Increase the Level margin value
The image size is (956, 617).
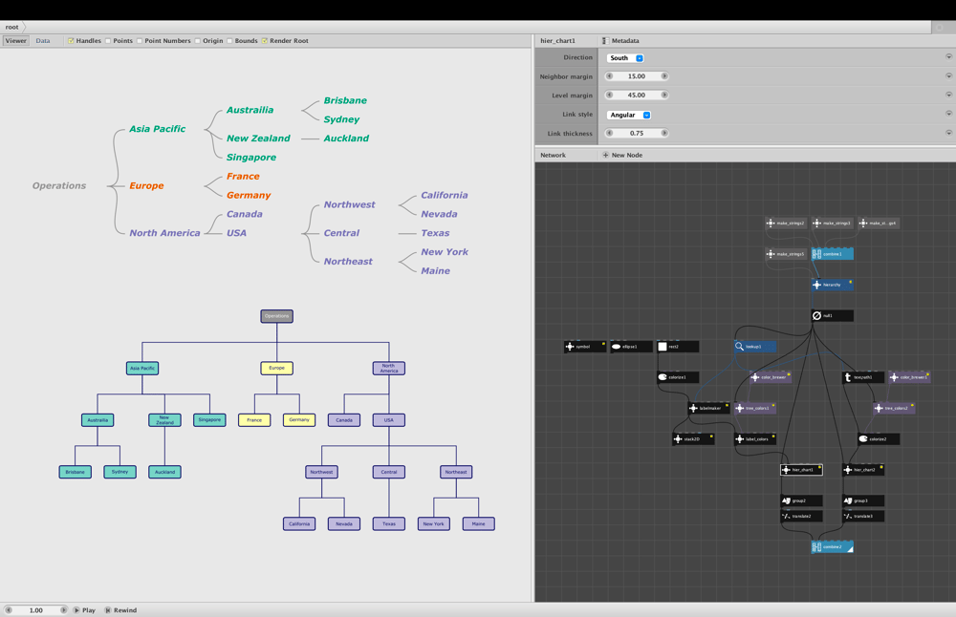(x=664, y=95)
